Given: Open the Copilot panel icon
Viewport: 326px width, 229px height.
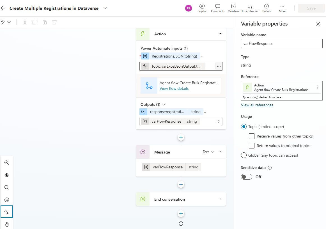Looking at the screenshot, I should click(202, 6).
